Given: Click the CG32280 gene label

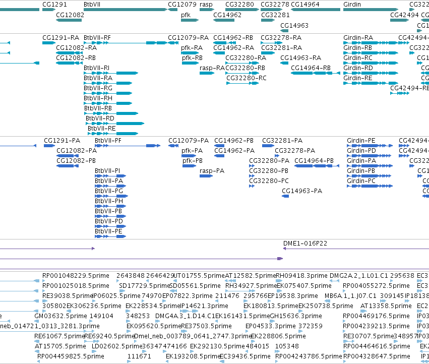Looking at the screenshot, I should [239, 5].
